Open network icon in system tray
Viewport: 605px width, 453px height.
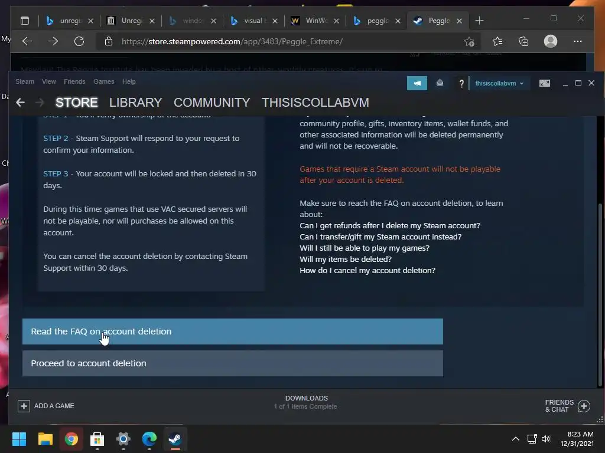click(x=532, y=439)
